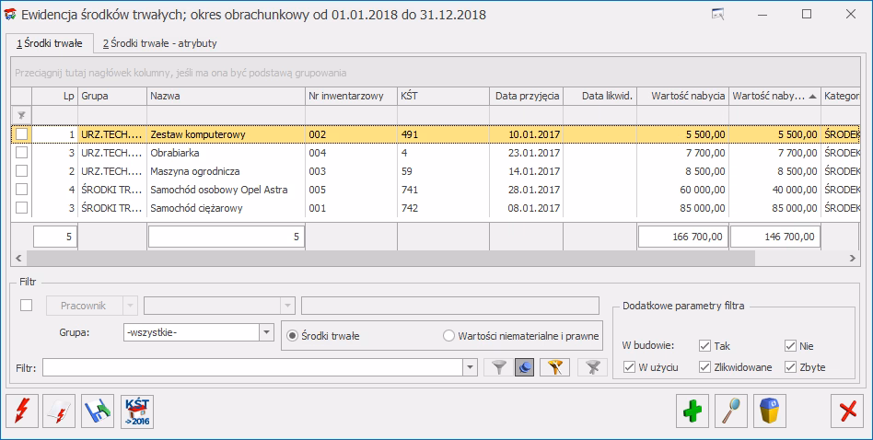Clear the filter with crossed funnel icon

(592, 367)
